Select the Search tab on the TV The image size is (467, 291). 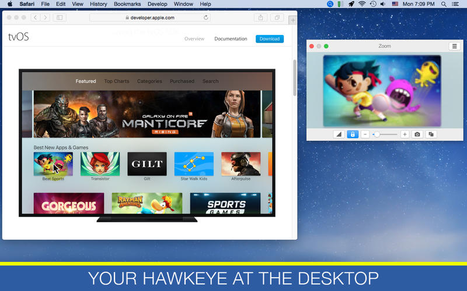click(x=211, y=81)
